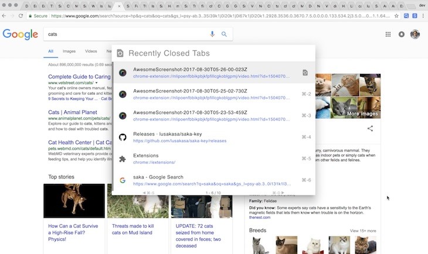Click the ⌘-2 shortcut label
Screen dimensions: 428x254
[306, 94]
